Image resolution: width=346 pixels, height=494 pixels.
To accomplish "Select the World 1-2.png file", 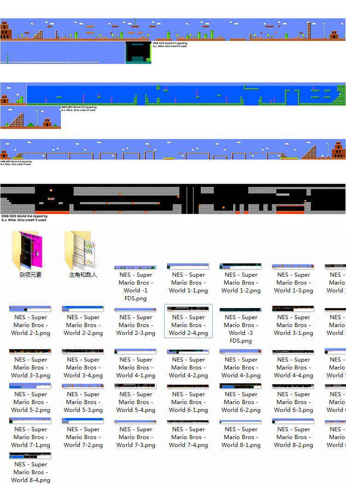I will [x=241, y=279].
